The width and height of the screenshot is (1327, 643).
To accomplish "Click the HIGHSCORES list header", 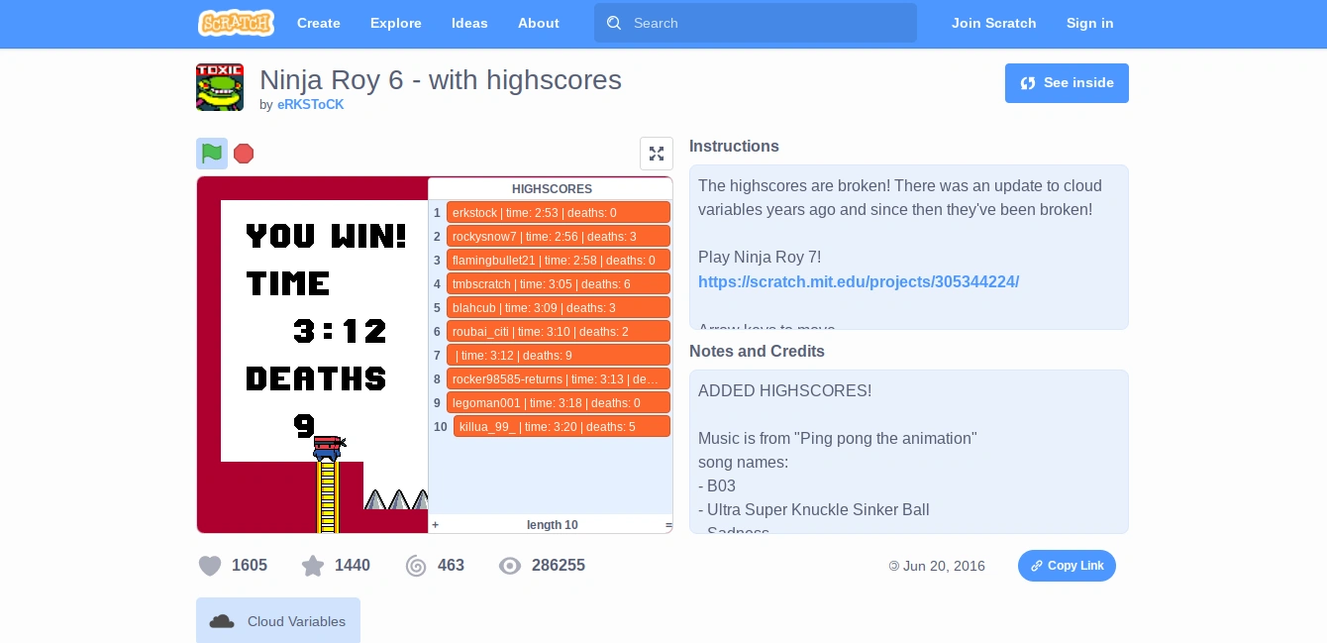I will [x=552, y=189].
